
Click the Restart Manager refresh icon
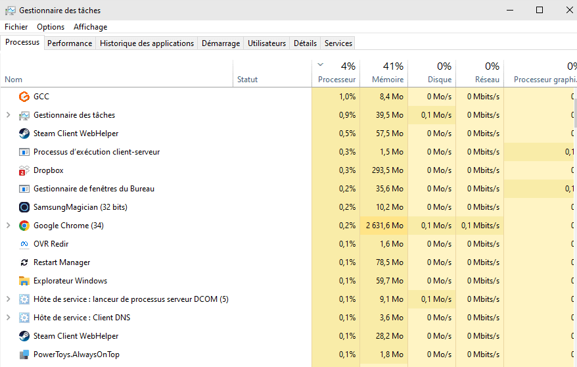click(24, 262)
